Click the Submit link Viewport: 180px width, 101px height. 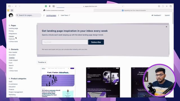(167, 15)
